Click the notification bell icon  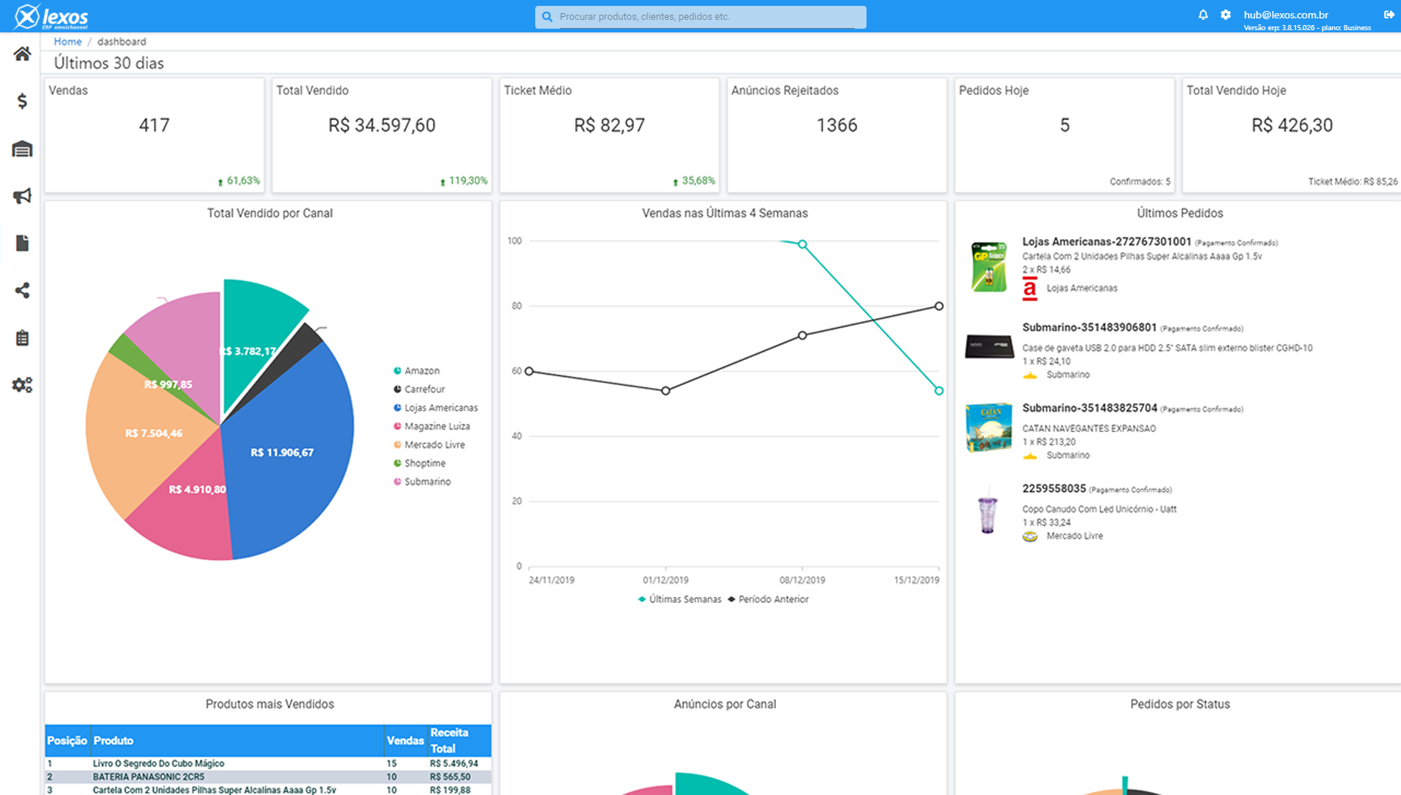click(1203, 15)
